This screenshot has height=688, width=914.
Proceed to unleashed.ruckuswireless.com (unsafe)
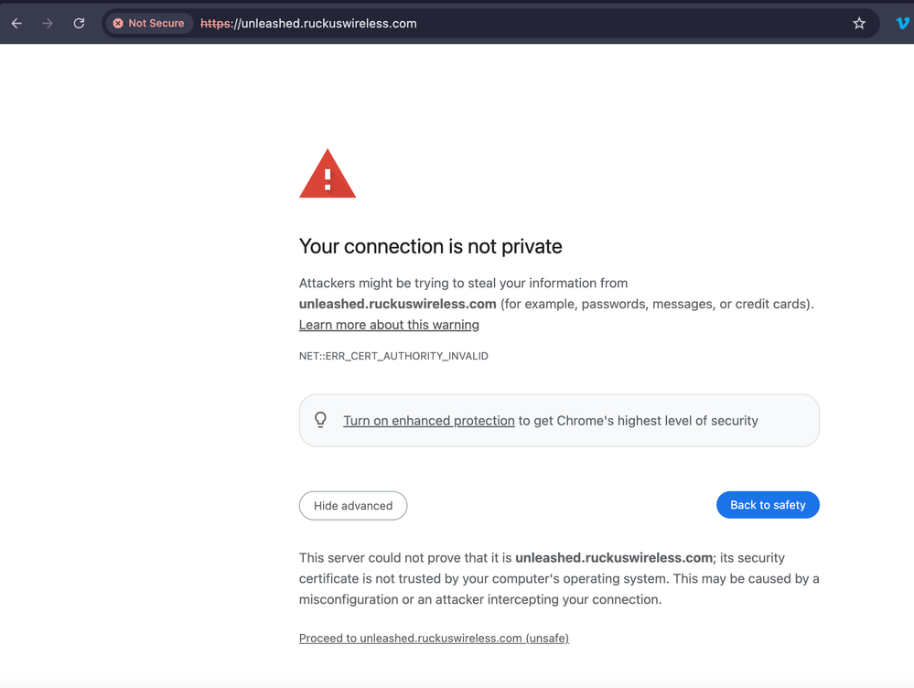pyautogui.click(x=434, y=639)
